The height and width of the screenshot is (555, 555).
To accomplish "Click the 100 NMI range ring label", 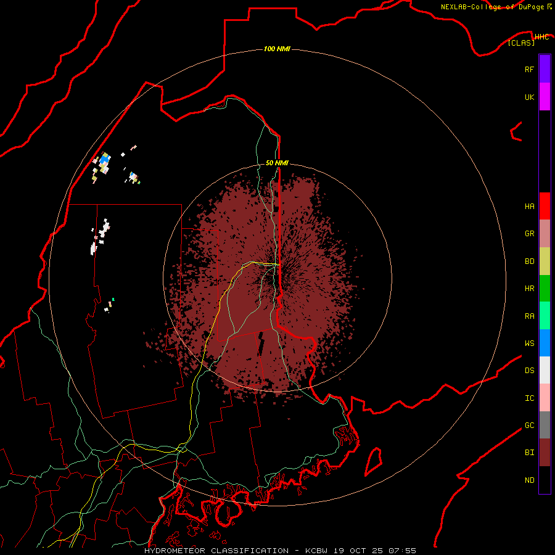I will coord(277,49).
